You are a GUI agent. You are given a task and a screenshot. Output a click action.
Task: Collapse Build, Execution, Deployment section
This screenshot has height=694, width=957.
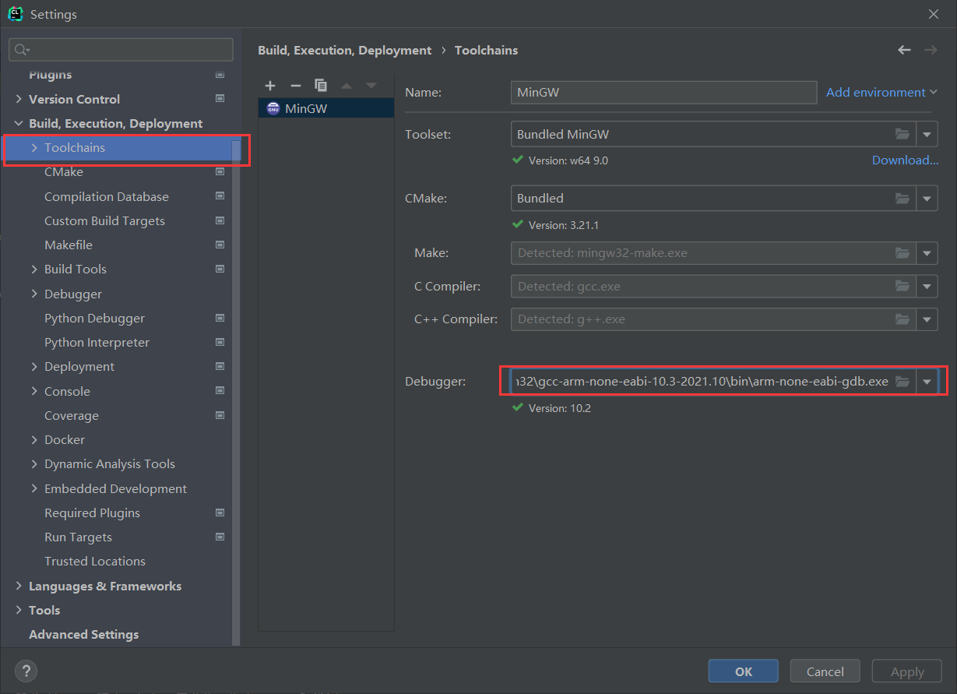tap(19, 123)
